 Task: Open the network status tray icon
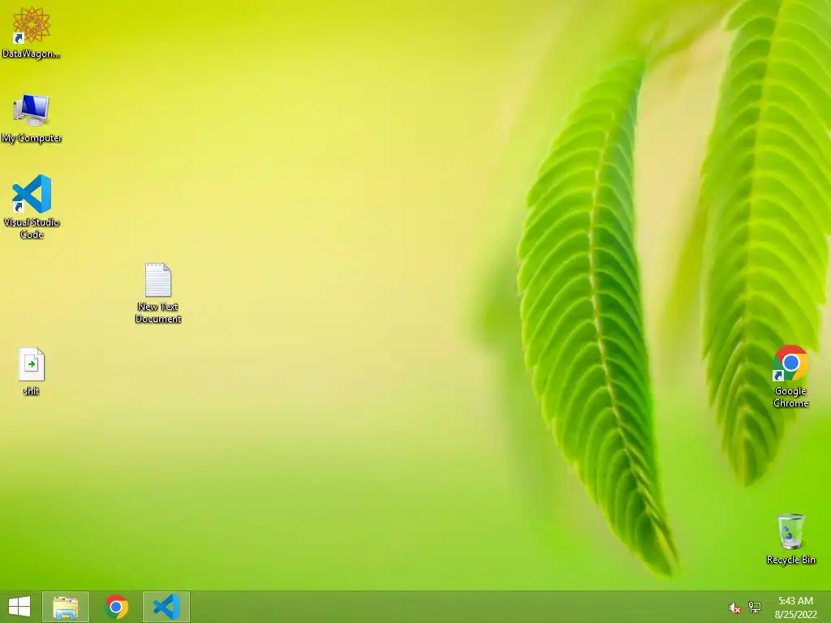tap(755, 607)
